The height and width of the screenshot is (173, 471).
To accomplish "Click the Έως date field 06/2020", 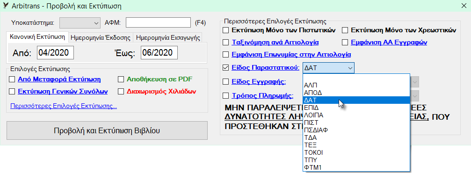I will pos(159,53).
